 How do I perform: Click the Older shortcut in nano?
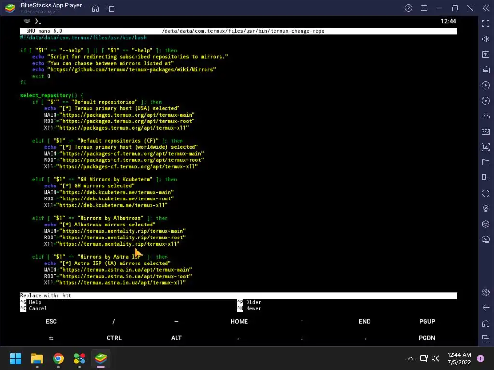click(x=249, y=302)
